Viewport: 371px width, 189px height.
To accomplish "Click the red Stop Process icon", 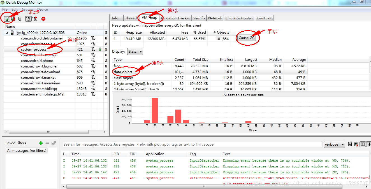I will tap(43, 19).
